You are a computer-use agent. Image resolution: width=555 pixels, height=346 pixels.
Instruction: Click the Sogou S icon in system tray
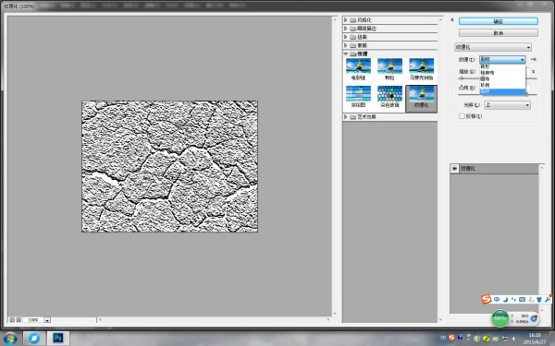click(x=451, y=339)
